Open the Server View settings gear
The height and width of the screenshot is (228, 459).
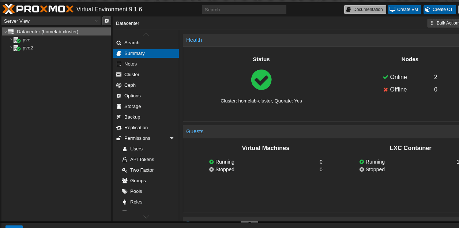[x=106, y=21]
